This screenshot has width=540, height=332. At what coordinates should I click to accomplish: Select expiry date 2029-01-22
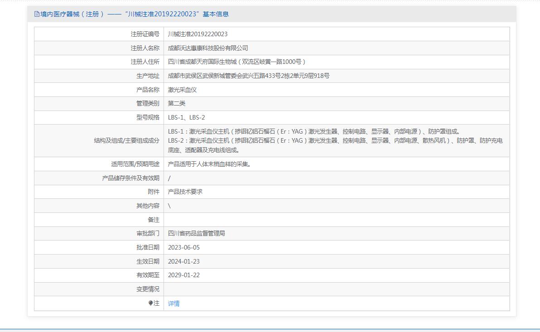tap(183, 275)
